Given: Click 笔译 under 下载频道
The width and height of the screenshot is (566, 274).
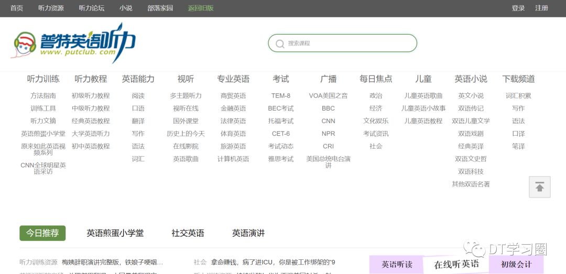Looking at the screenshot, I should (x=518, y=146).
